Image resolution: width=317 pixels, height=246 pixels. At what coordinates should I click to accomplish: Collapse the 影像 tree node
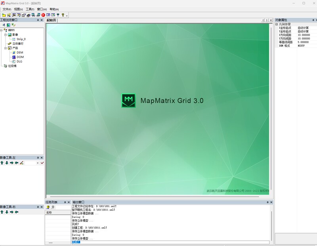[x=6, y=35]
